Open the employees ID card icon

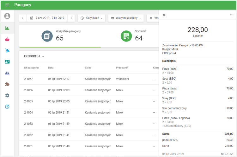[x=7, y=62]
